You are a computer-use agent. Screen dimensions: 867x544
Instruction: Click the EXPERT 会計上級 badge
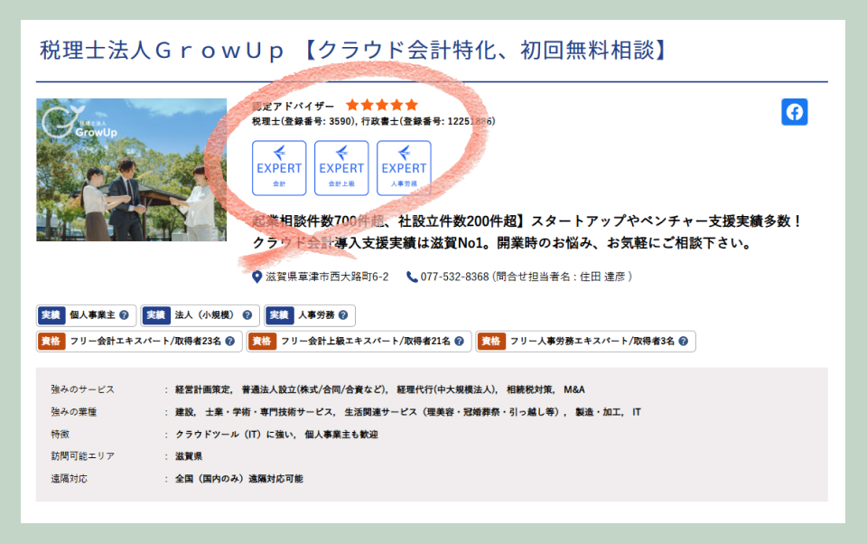click(x=341, y=168)
